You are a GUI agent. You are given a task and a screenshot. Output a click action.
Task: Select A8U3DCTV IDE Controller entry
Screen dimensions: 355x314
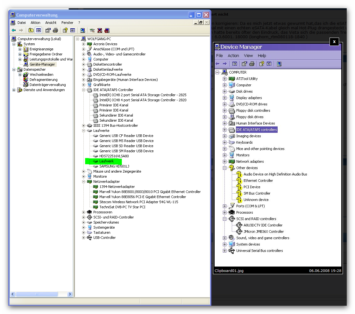click(x=263, y=225)
